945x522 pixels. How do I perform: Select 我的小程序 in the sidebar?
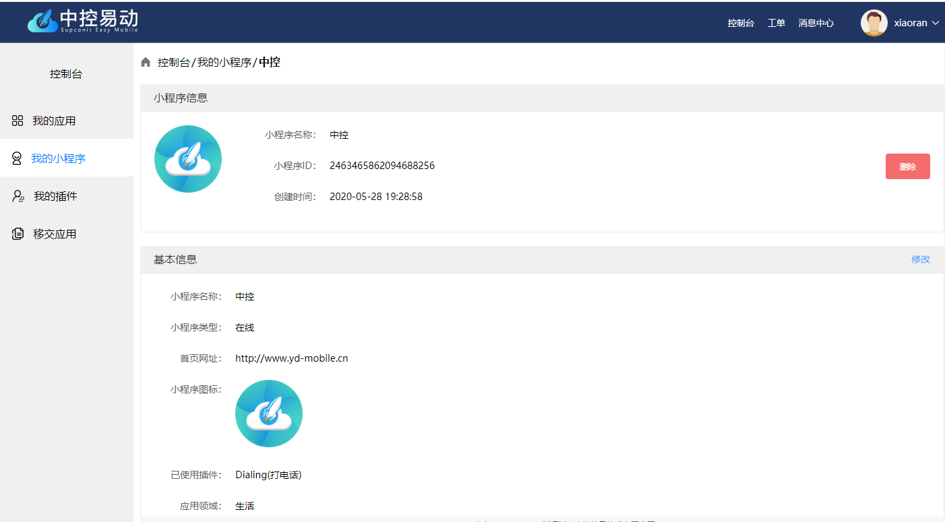point(67,158)
